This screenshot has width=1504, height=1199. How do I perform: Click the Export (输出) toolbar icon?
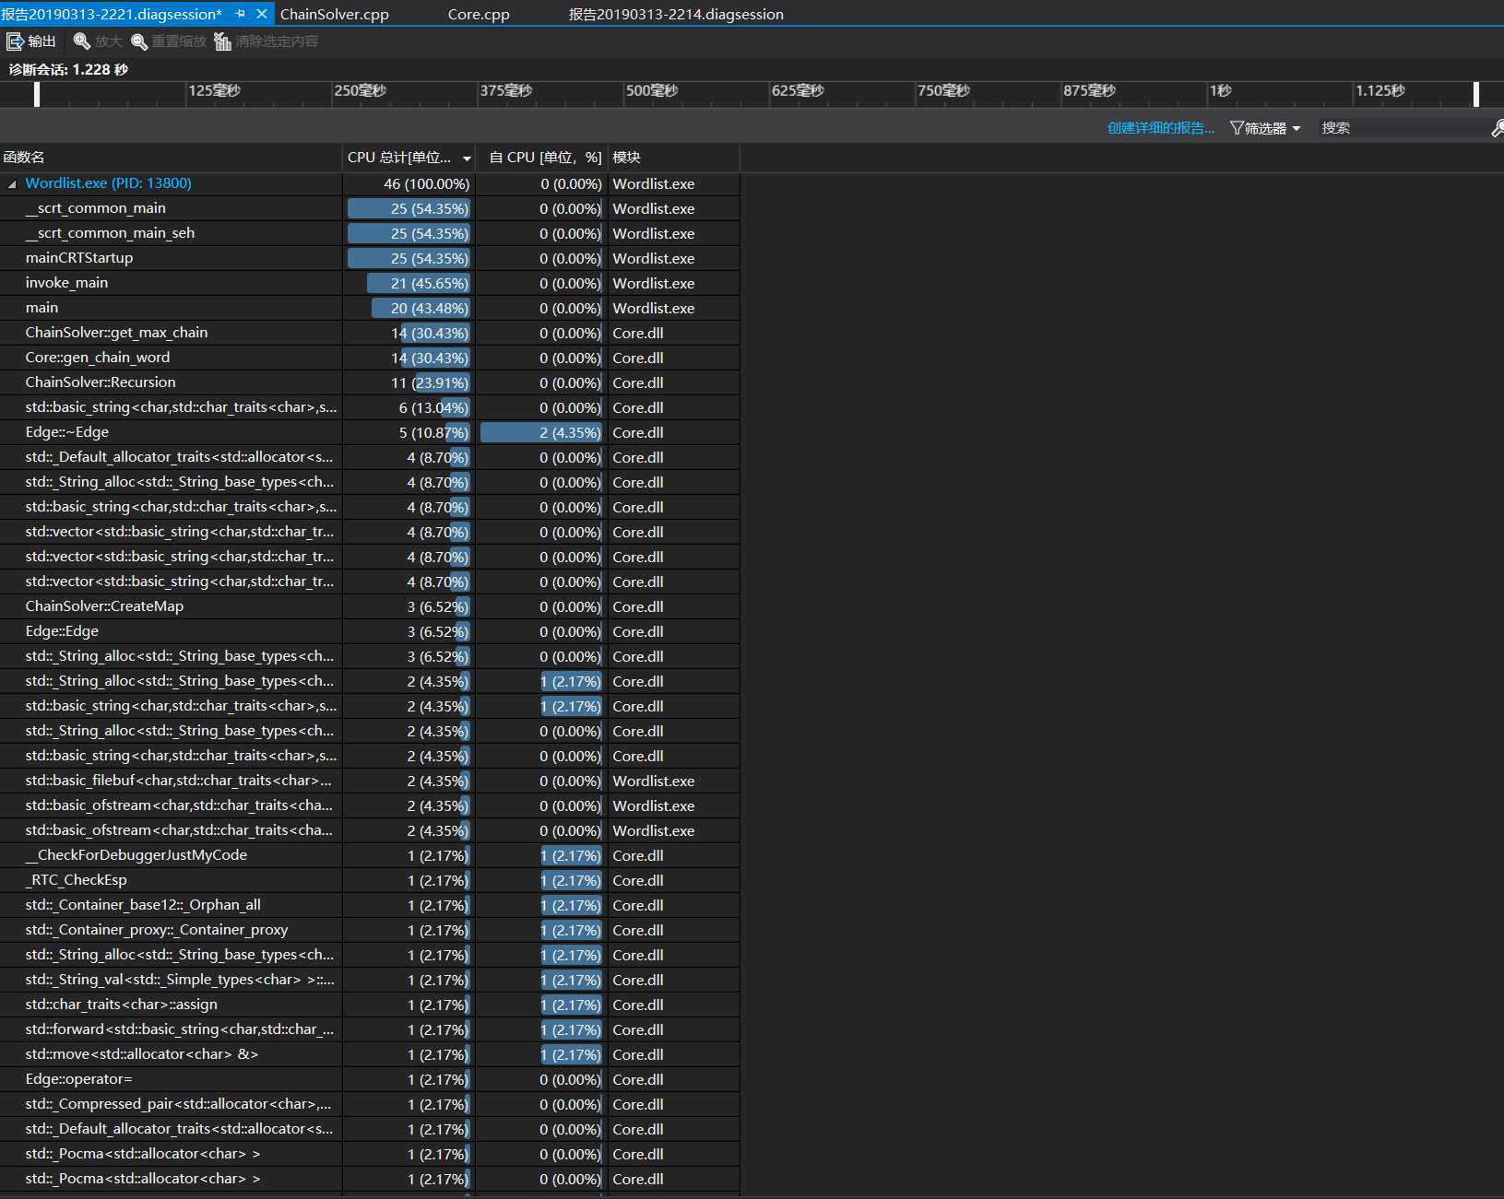15,41
